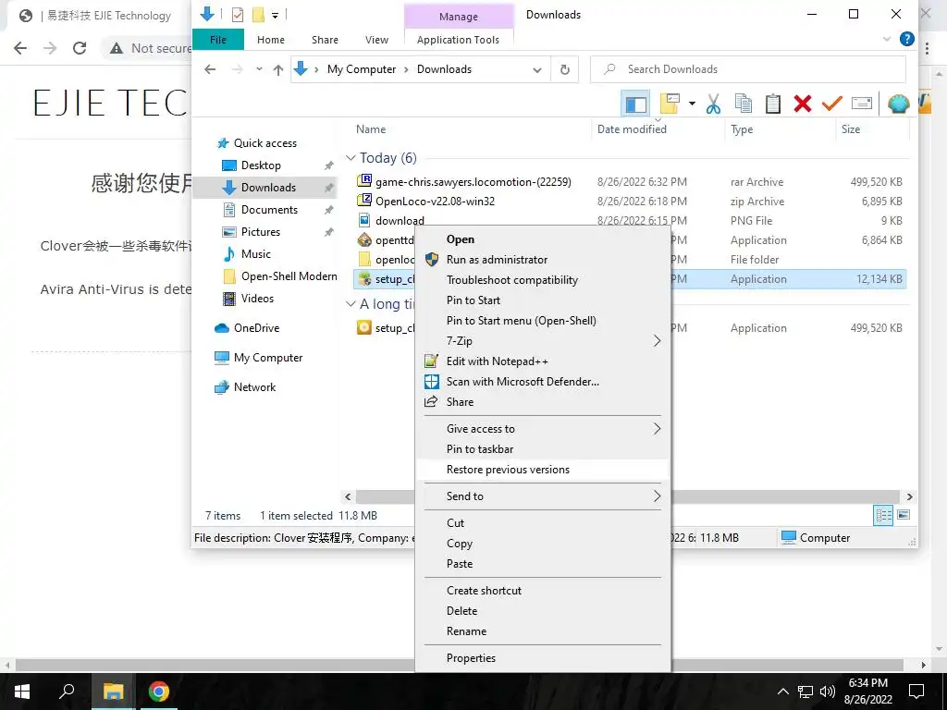
Task: Open OneDrive in navigation pane
Action: [x=257, y=328]
